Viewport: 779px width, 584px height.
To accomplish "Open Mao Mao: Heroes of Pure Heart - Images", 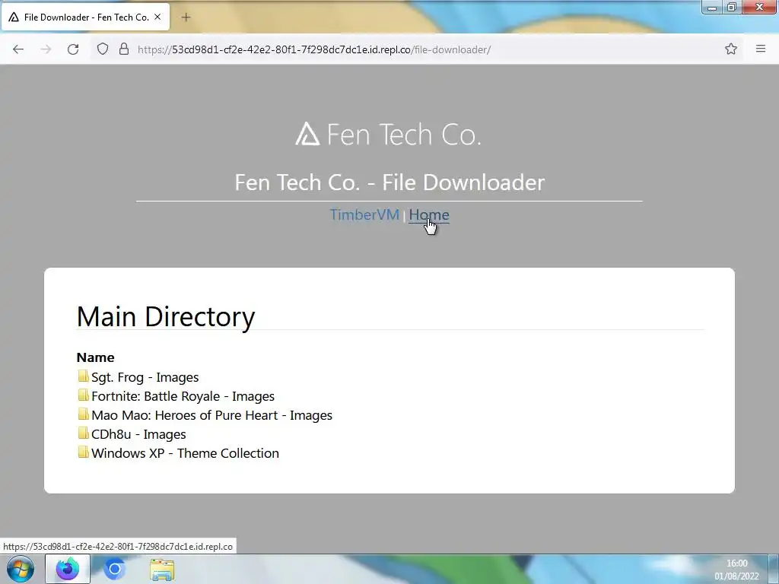I will tap(211, 415).
